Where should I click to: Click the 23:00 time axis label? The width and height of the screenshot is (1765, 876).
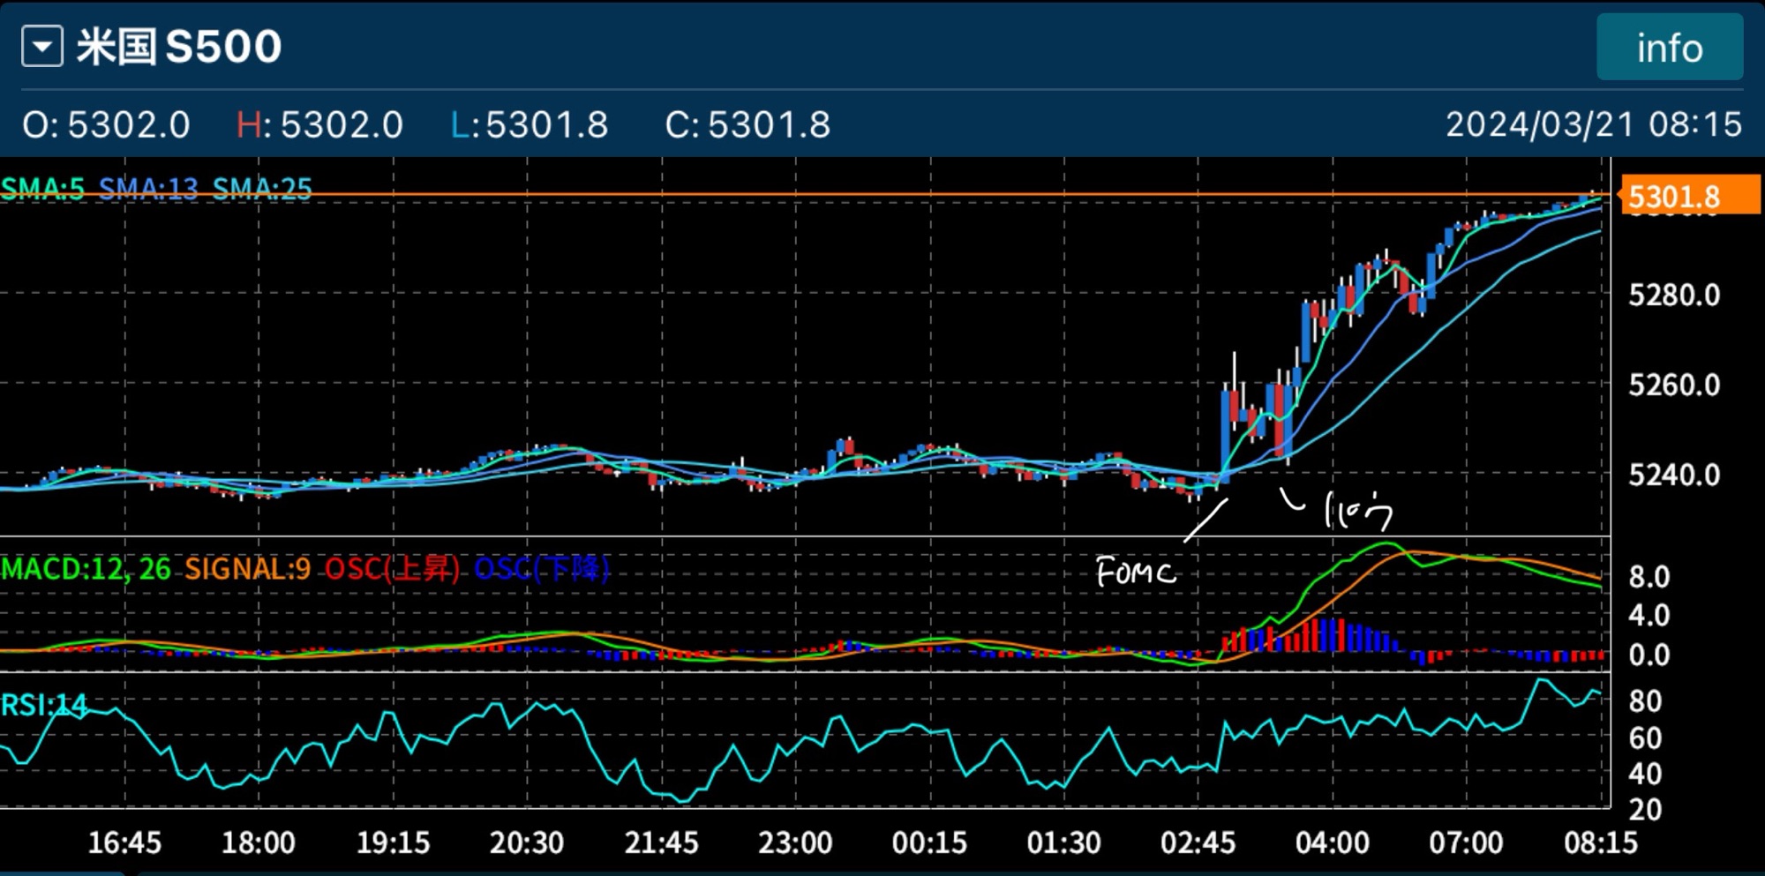coord(795,843)
